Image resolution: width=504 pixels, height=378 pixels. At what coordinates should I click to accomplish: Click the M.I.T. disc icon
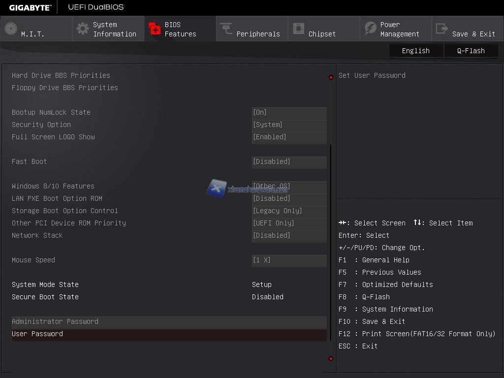click(x=11, y=29)
